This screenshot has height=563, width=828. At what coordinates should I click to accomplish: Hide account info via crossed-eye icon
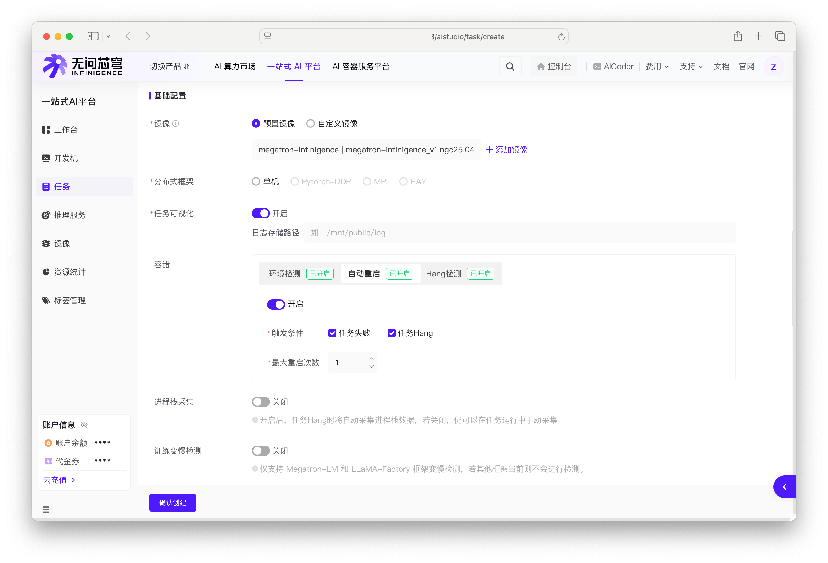coord(84,425)
